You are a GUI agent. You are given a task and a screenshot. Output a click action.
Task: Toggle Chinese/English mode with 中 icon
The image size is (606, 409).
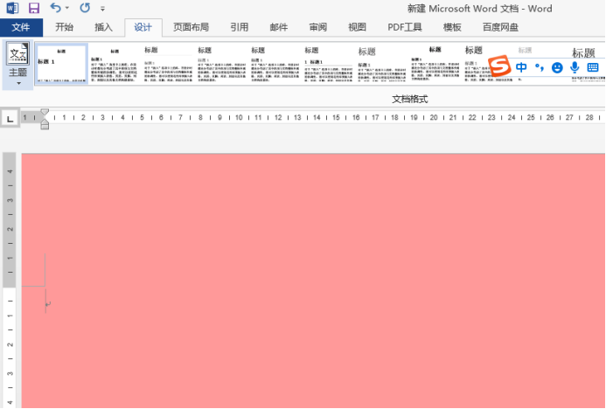521,67
